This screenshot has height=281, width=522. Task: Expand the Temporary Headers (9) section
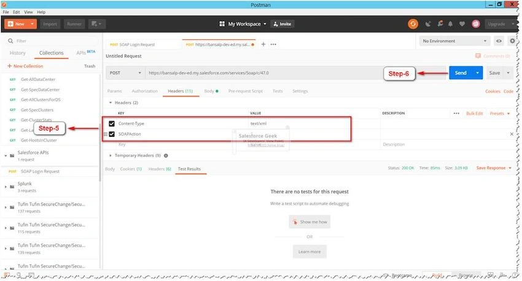tap(111, 156)
